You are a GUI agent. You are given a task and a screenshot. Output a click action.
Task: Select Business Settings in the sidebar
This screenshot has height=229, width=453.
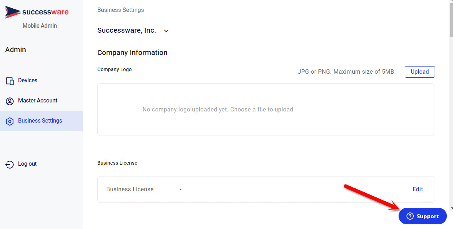[x=40, y=121]
